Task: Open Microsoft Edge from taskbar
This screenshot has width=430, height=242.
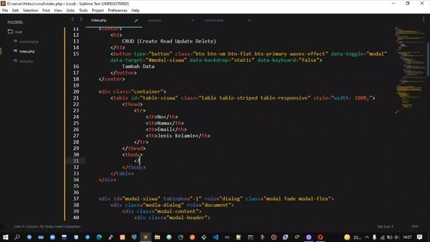Action: pyautogui.click(x=99, y=237)
